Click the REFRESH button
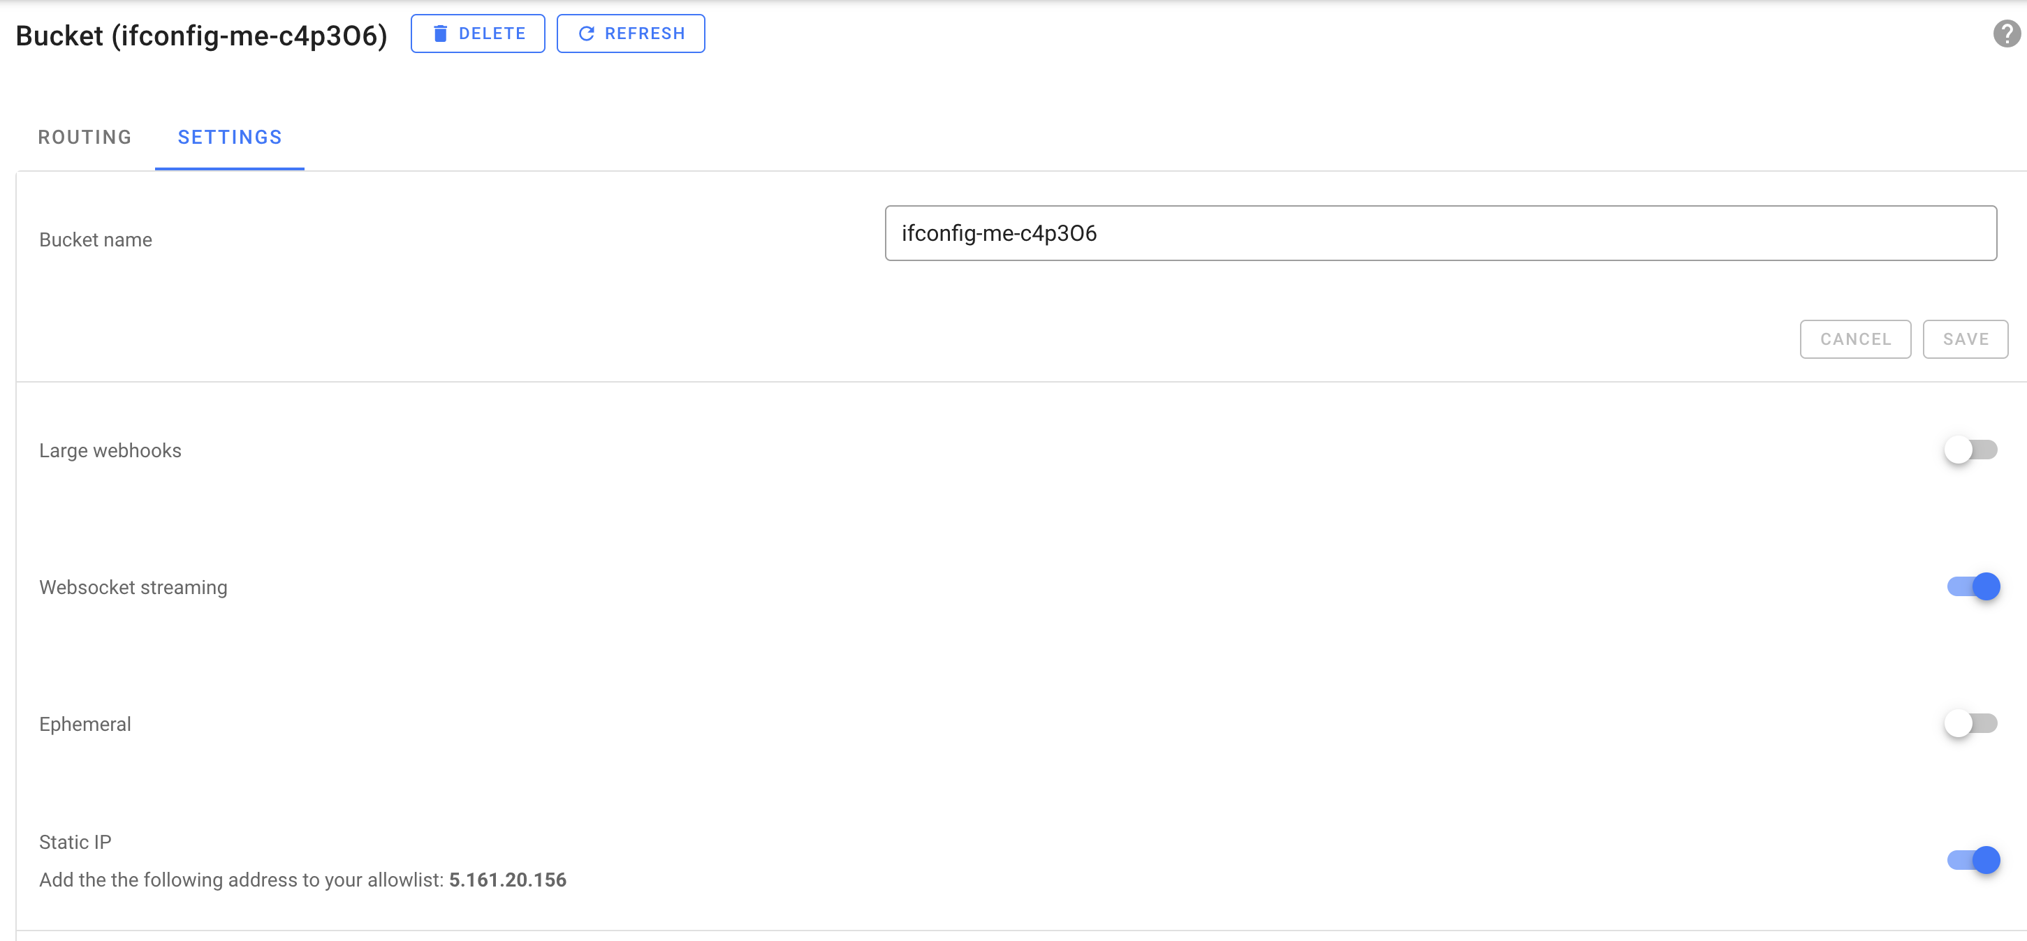This screenshot has height=941, width=2027. point(630,33)
